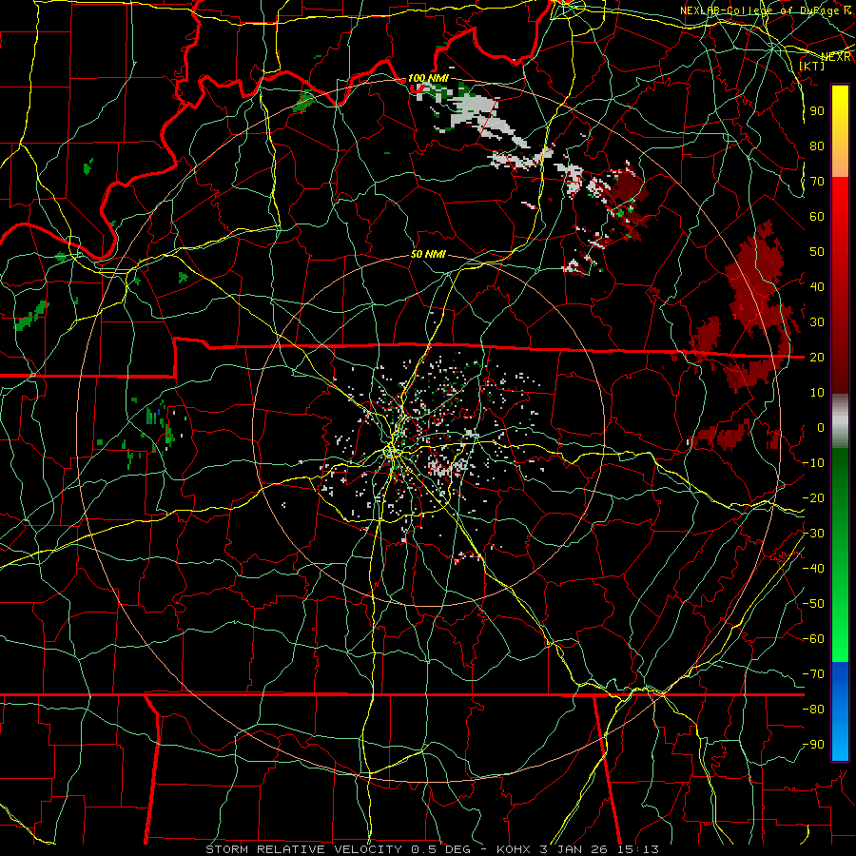The image size is (856, 856).
Task: Pick the bright green color scale segment
Action: (x=840, y=628)
